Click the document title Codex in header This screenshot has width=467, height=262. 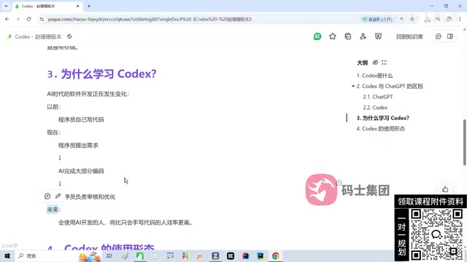point(38,36)
